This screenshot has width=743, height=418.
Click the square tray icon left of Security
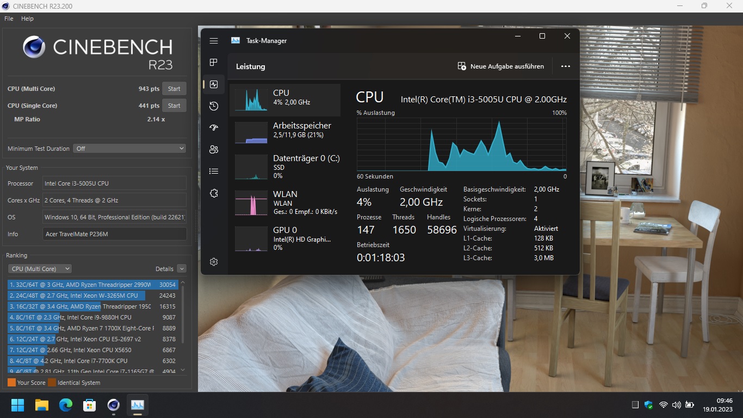(x=635, y=405)
